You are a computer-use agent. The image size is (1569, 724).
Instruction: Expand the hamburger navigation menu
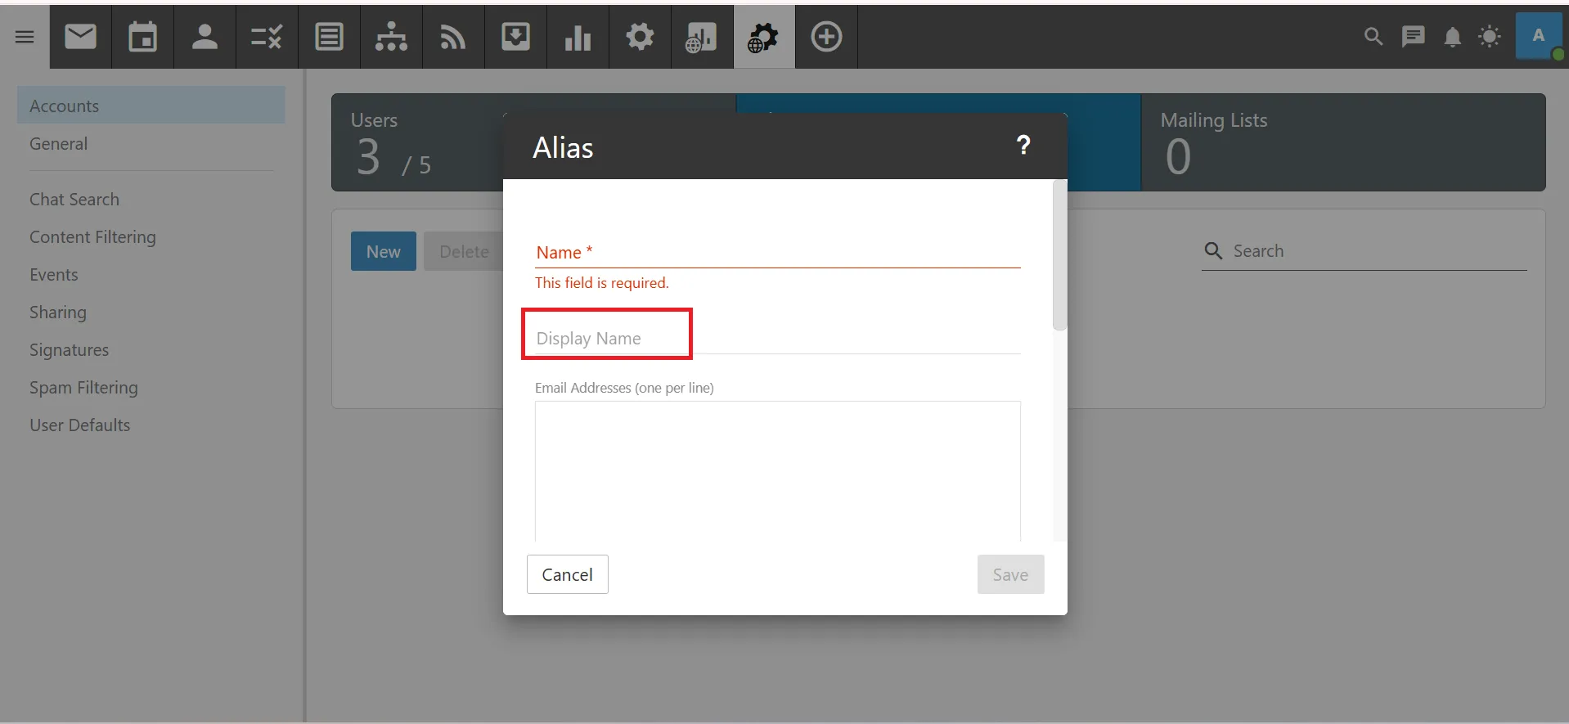point(25,37)
